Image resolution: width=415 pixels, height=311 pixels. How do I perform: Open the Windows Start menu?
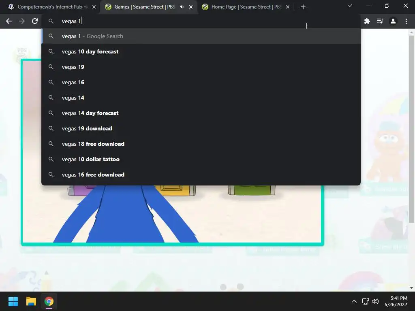coord(13,301)
